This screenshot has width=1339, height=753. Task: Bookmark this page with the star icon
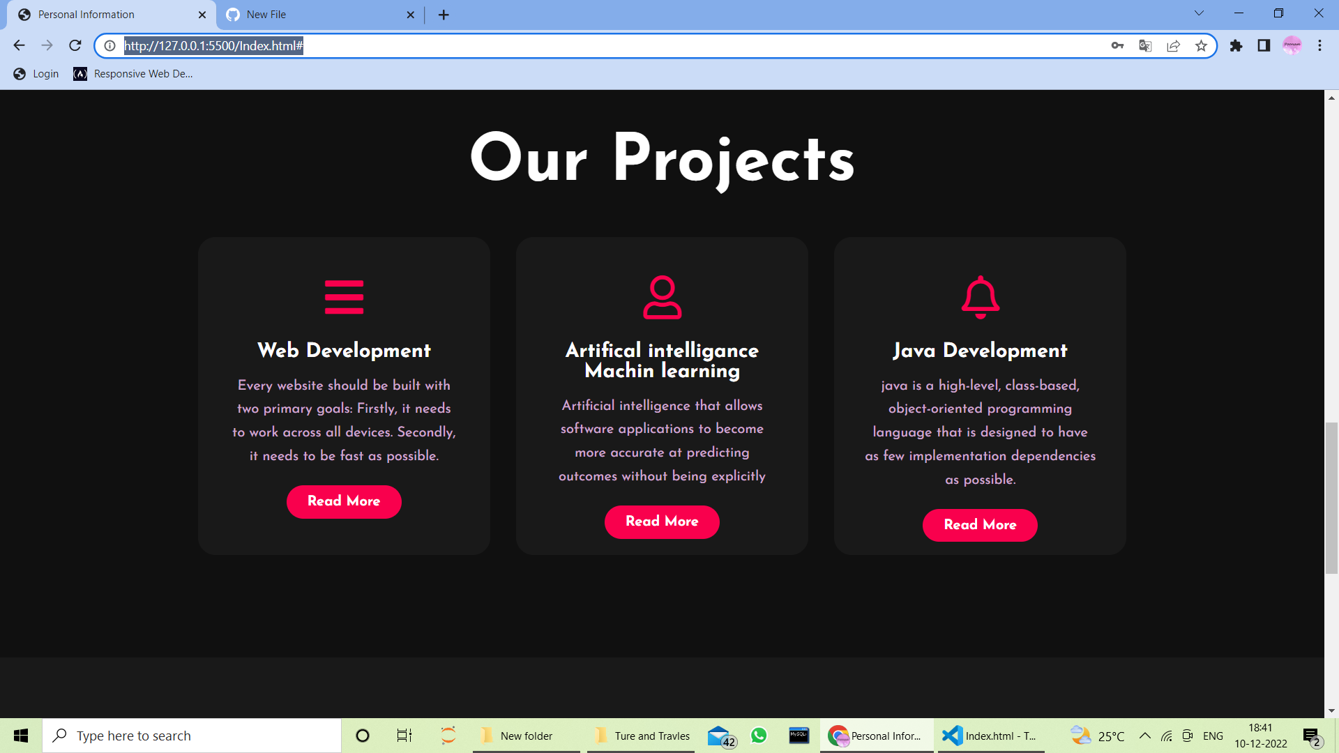coord(1202,45)
